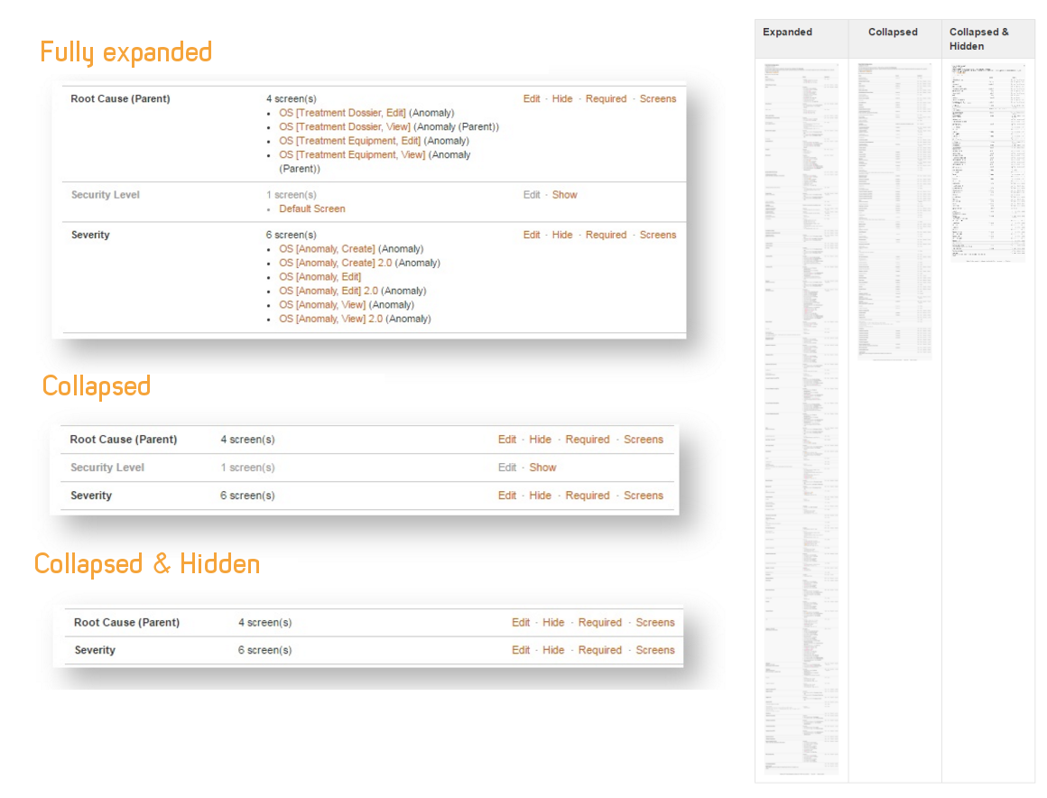Click Required for Severity in Collapsed & Hidden panel

tap(599, 650)
